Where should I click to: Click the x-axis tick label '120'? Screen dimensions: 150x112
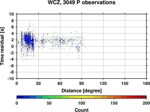tap(103, 83)
